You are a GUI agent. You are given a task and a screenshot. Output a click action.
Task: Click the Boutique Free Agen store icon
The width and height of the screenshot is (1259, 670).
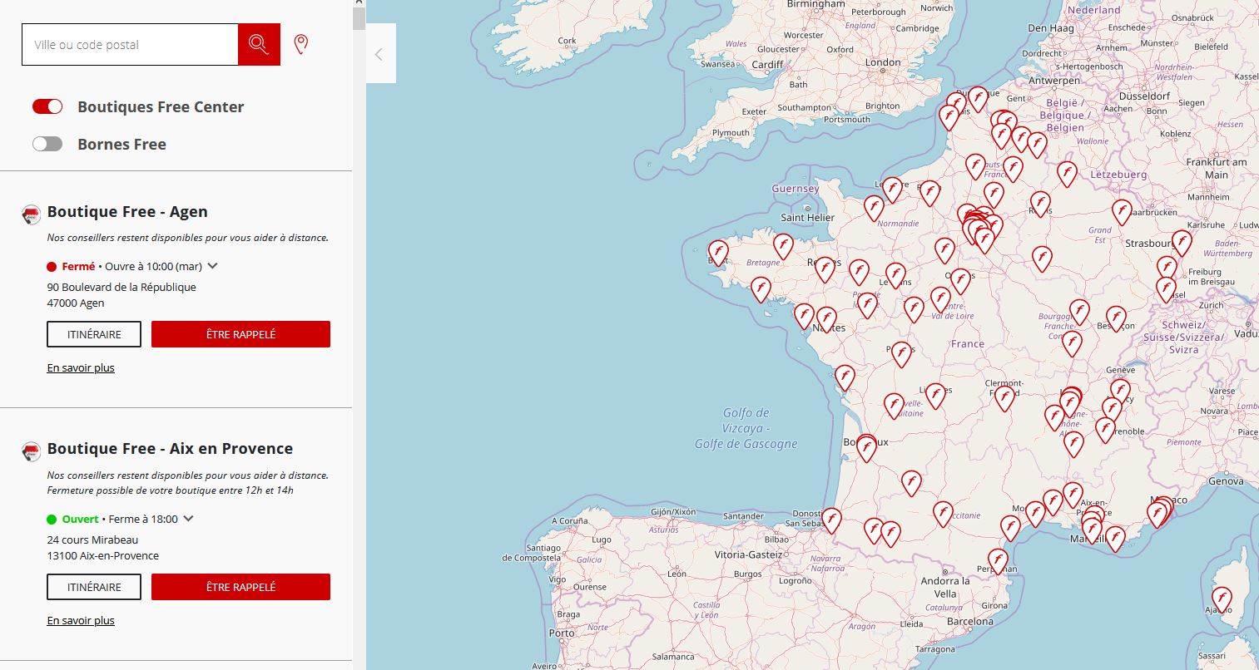(x=31, y=215)
